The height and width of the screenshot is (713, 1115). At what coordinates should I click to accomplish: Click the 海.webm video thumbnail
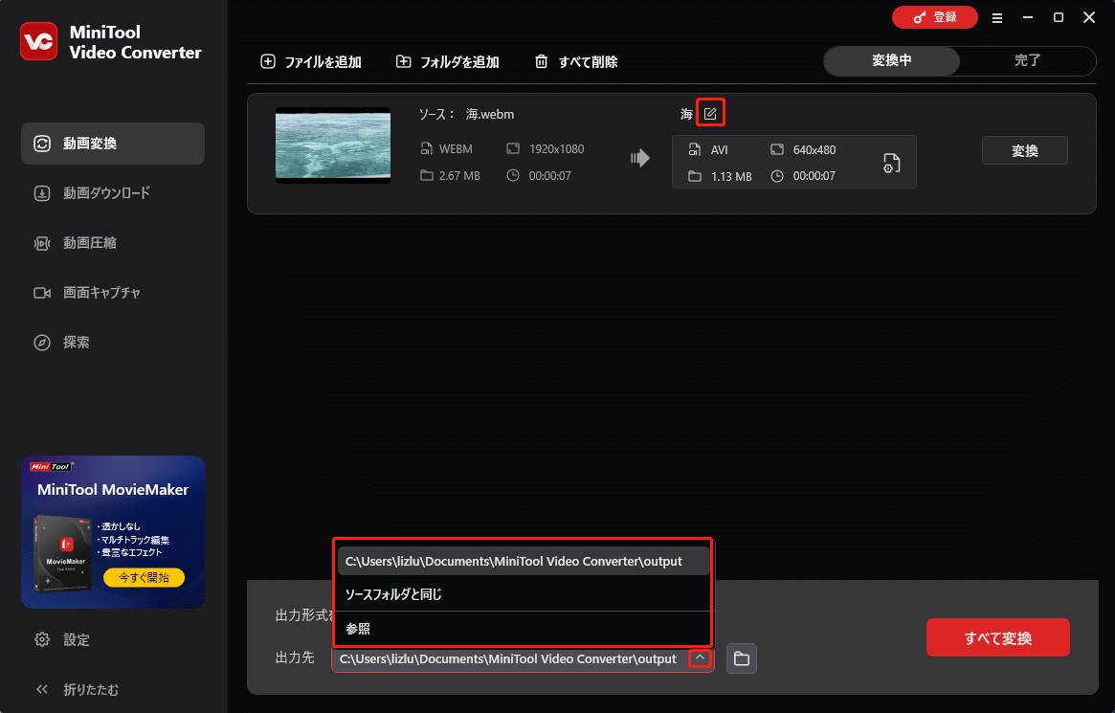tap(333, 145)
